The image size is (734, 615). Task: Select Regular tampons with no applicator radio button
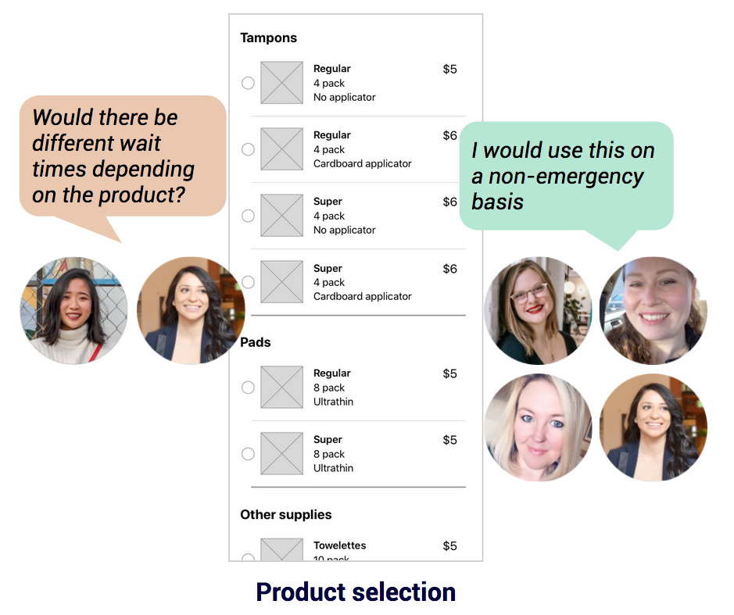248,83
